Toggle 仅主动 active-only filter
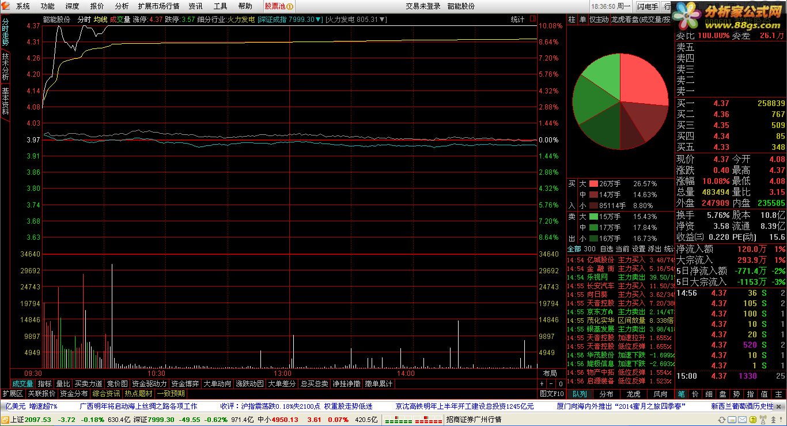Viewport: 787px width, 426px height. [x=599, y=20]
